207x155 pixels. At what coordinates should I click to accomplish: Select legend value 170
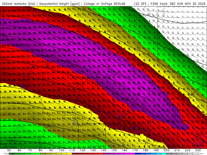click(x=135, y=150)
